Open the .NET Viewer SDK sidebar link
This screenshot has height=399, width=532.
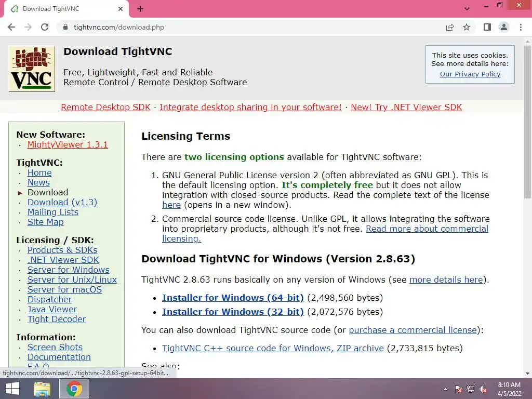pyautogui.click(x=63, y=260)
